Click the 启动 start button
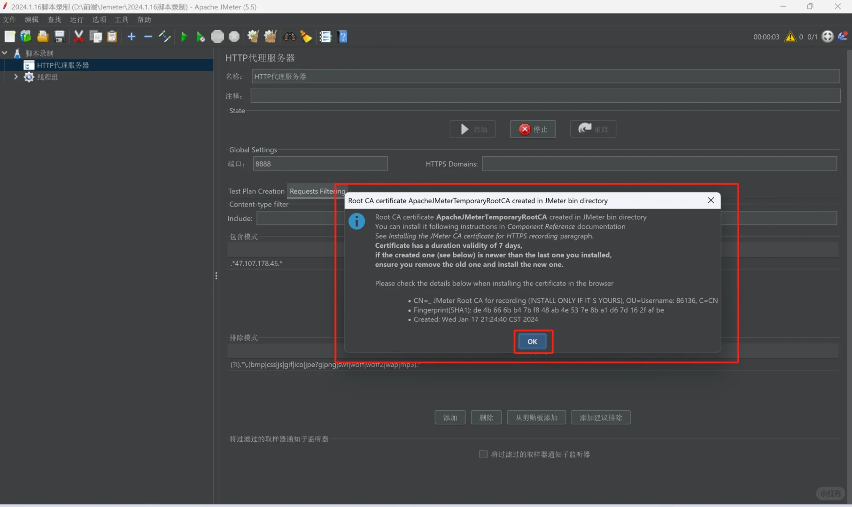 click(x=472, y=129)
